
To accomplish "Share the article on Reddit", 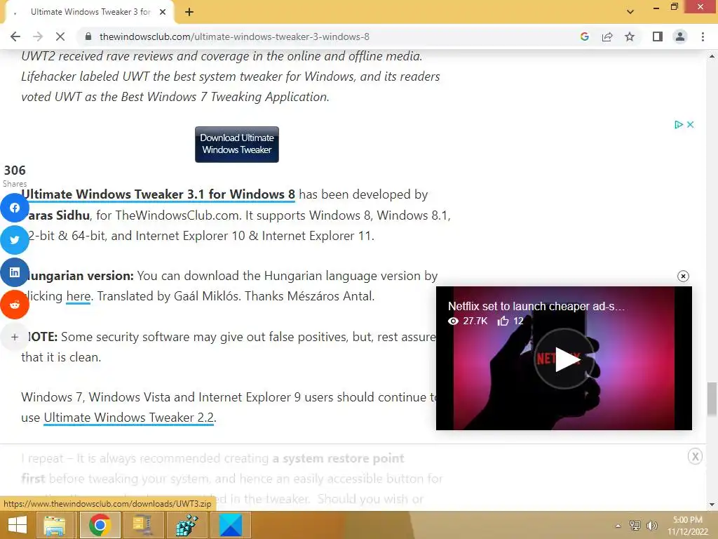I will (x=15, y=305).
